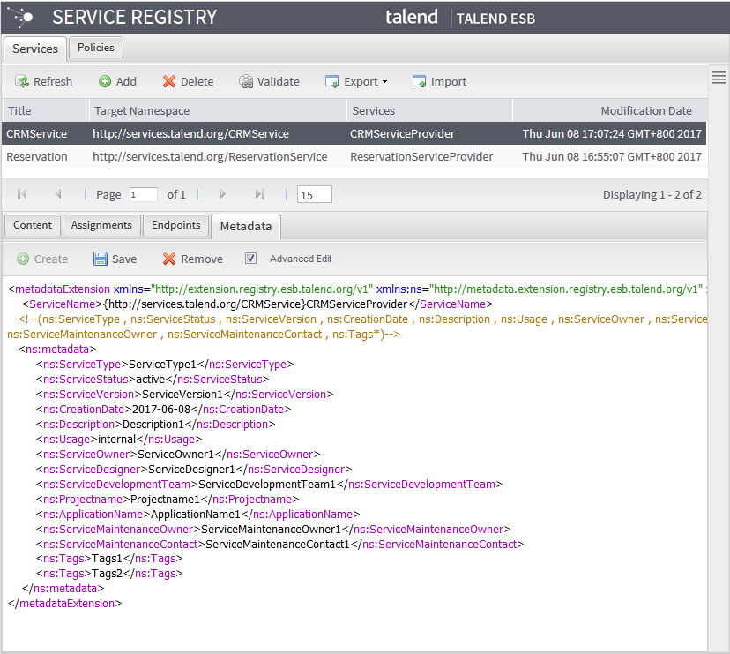This screenshot has width=730, height=654.
Task: Go to the last page
Action: pyautogui.click(x=259, y=194)
